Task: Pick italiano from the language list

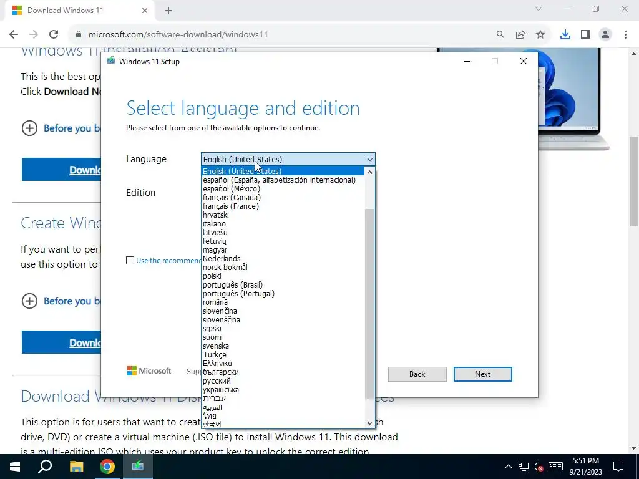Action: pyautogui.click(x=283, y=224)
